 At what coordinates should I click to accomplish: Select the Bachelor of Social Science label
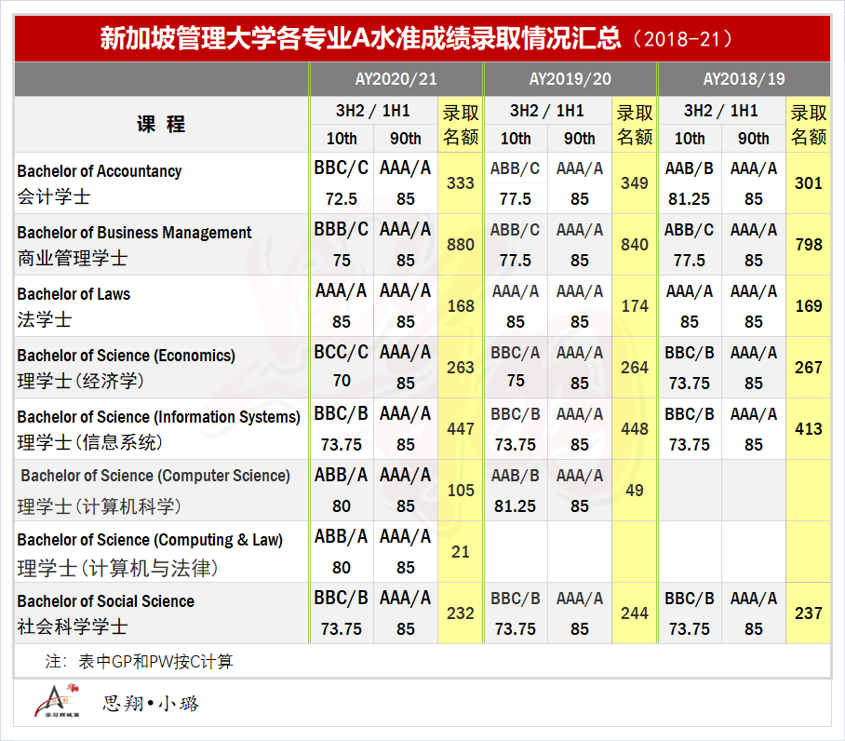click(106, 601)
